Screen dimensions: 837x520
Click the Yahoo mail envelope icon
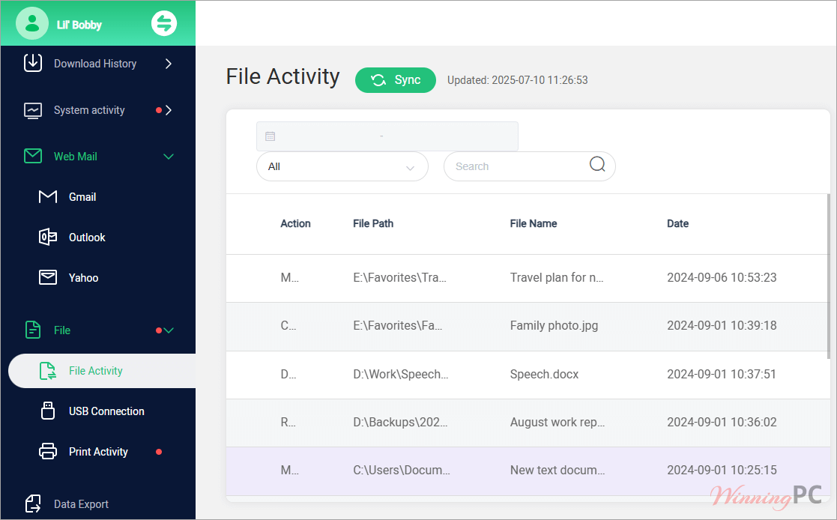48,277
